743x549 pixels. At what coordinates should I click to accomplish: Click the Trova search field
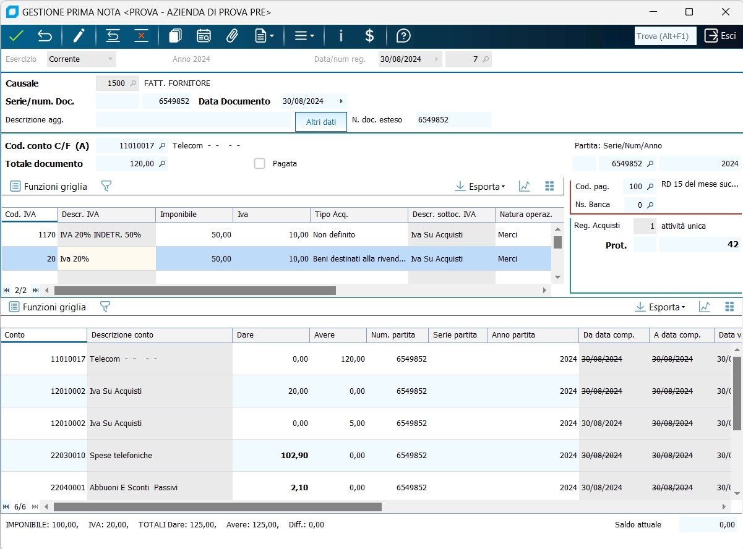[665, 36]
